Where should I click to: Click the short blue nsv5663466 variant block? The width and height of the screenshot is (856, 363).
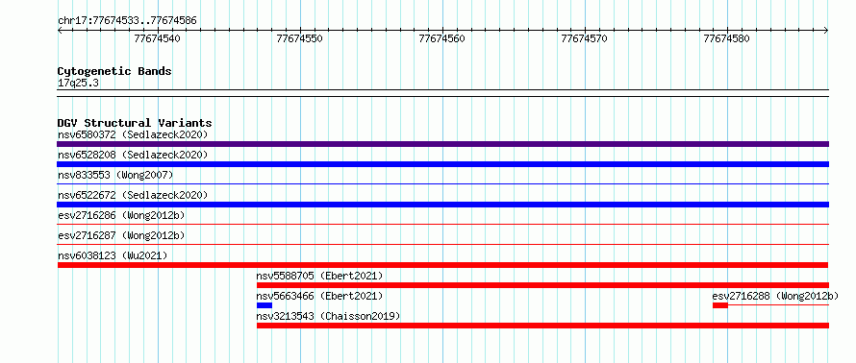(264, 305)
